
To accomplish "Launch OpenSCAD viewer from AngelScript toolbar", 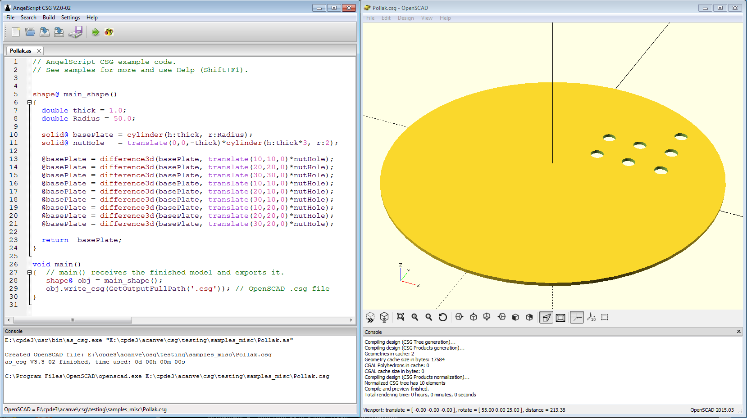I will click(109, 32).
